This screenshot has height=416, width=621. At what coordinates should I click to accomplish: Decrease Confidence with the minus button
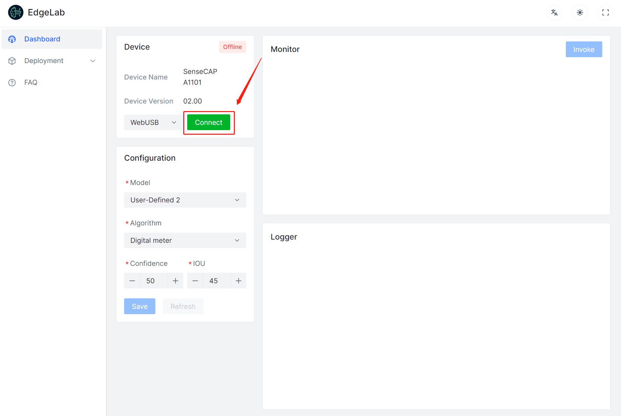[x=132, y=281]
